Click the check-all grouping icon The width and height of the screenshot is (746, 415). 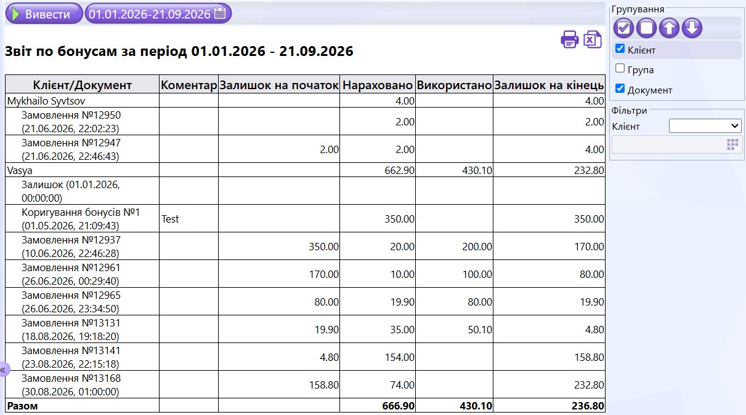pyautogui.click(x=624, y=28)
